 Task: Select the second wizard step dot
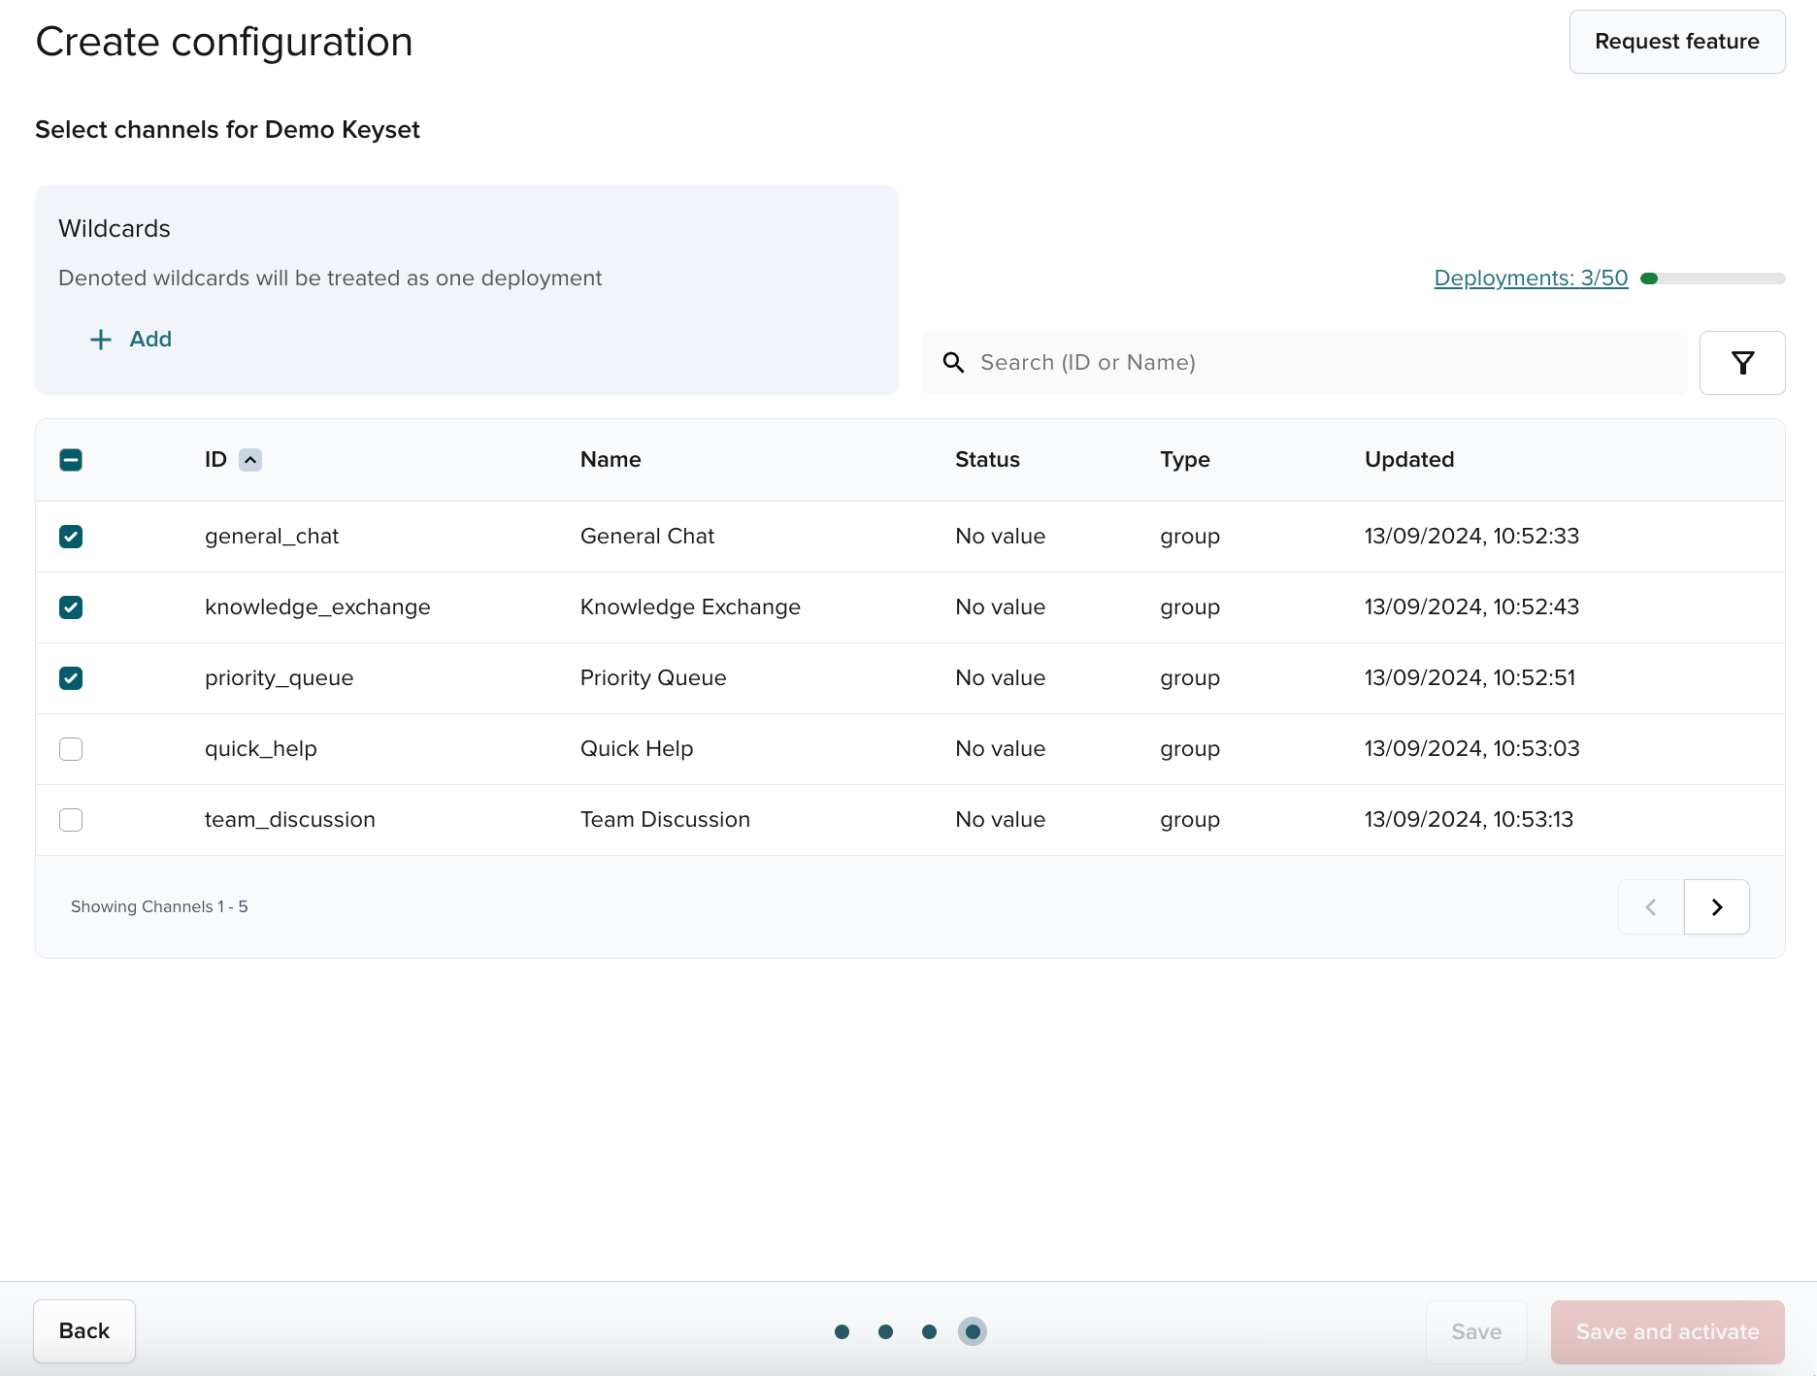885,1331
